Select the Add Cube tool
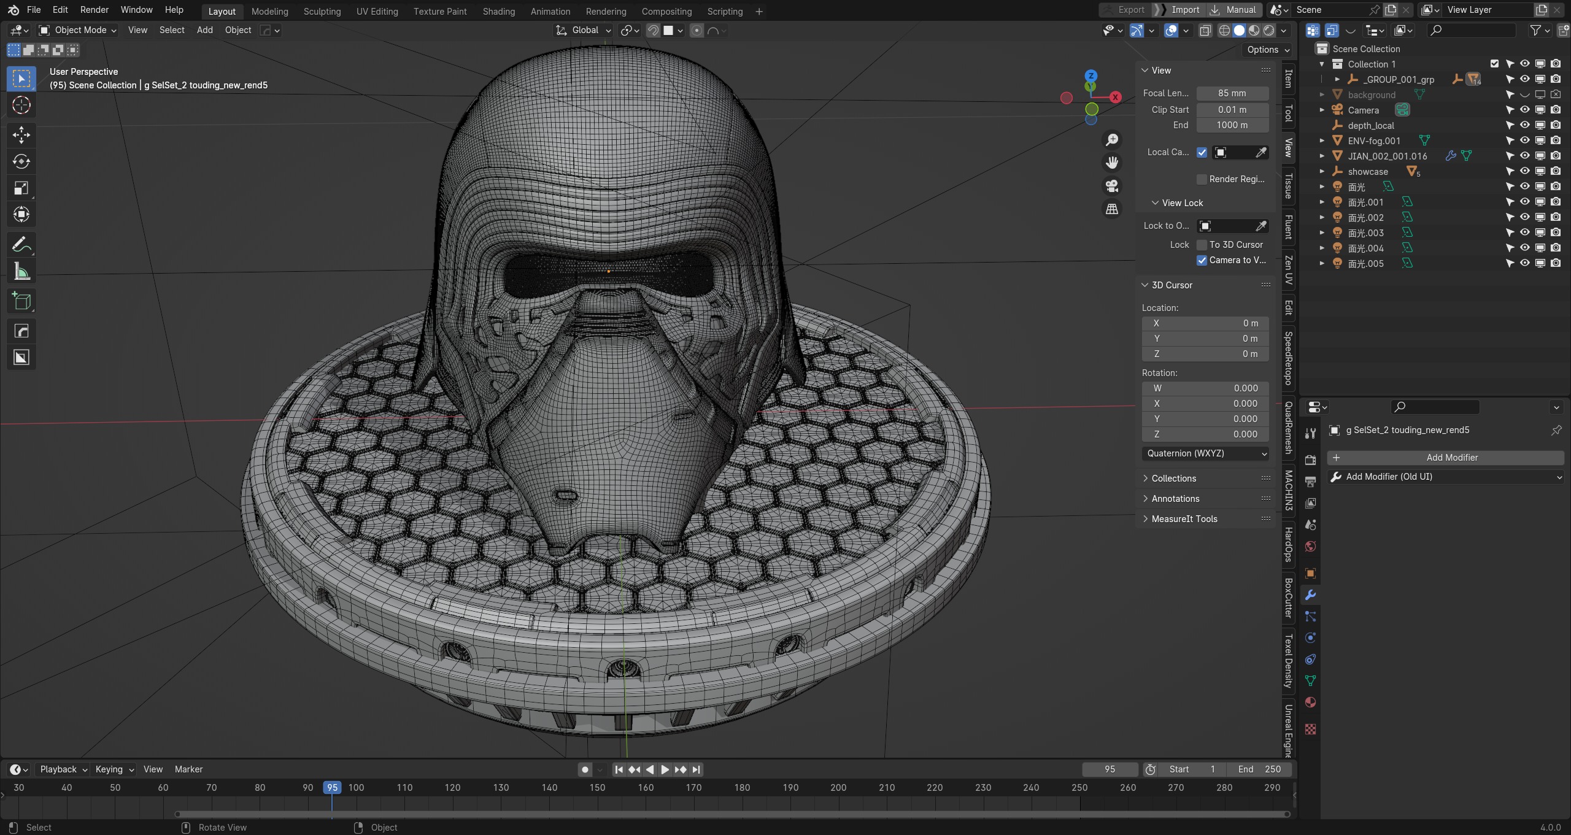Screen dimensions: 1571x835 point(21,301)
